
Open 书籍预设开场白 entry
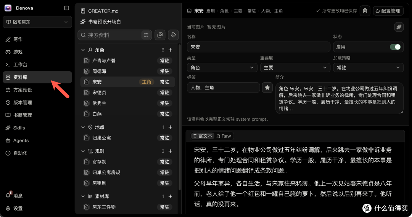101,22
